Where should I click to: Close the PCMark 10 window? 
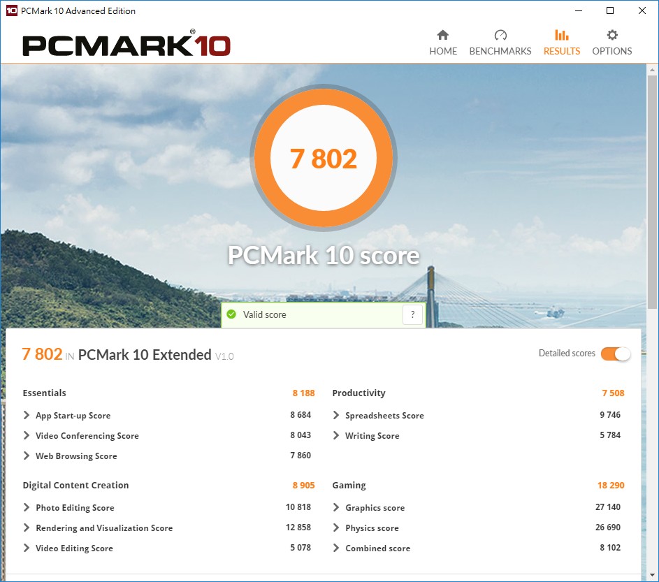pos(642,10)
